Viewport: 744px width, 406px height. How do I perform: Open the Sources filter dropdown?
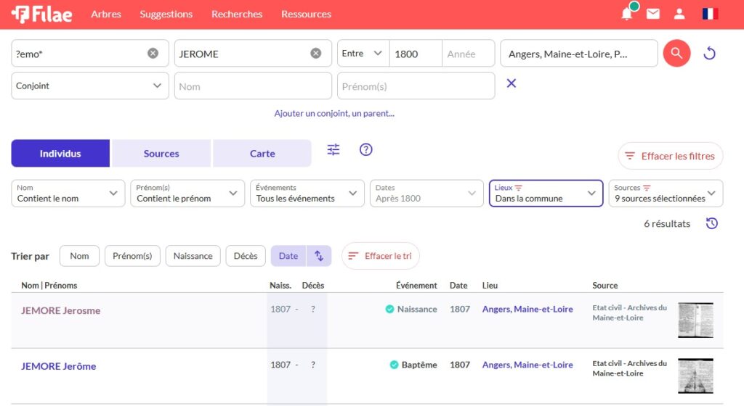[x=665, y=193]
